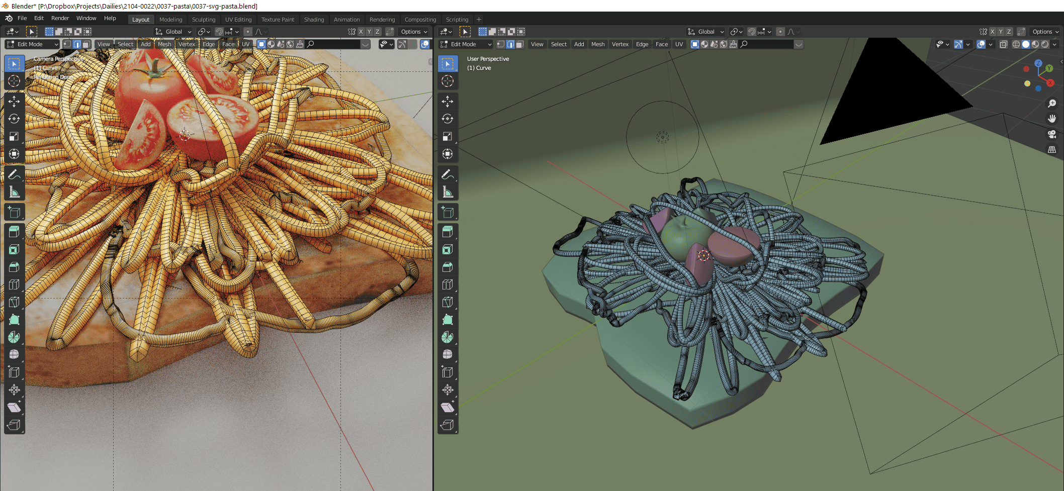
Task: Expand Options dropdown in right viewport
Action: [x=1045, y=32]
